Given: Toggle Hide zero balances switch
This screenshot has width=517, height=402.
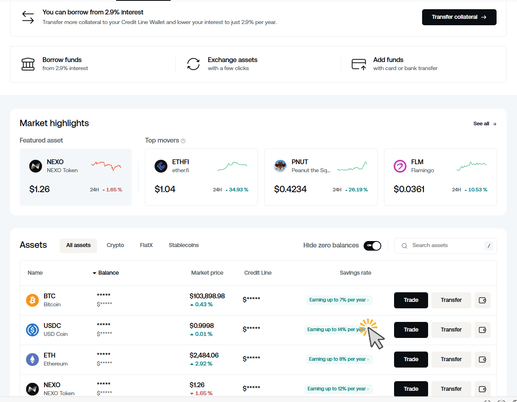Looking at the screenshot, I should 372,245.
